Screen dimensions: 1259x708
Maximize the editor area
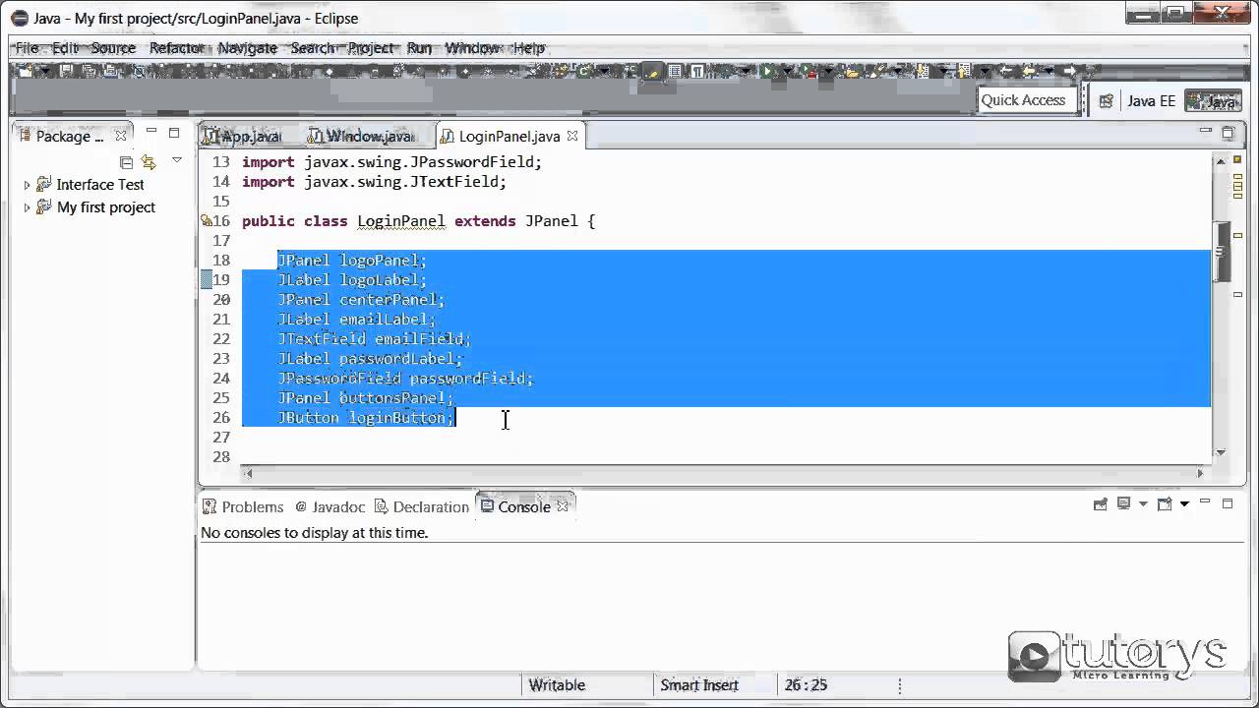point(1229,132)
